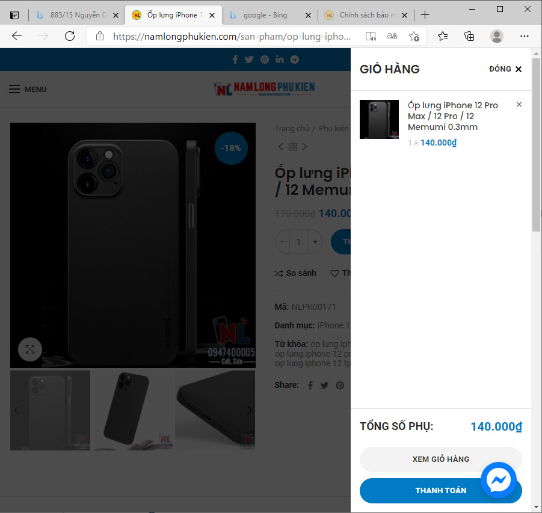Add this page to favorites

[x=414, y=36]
